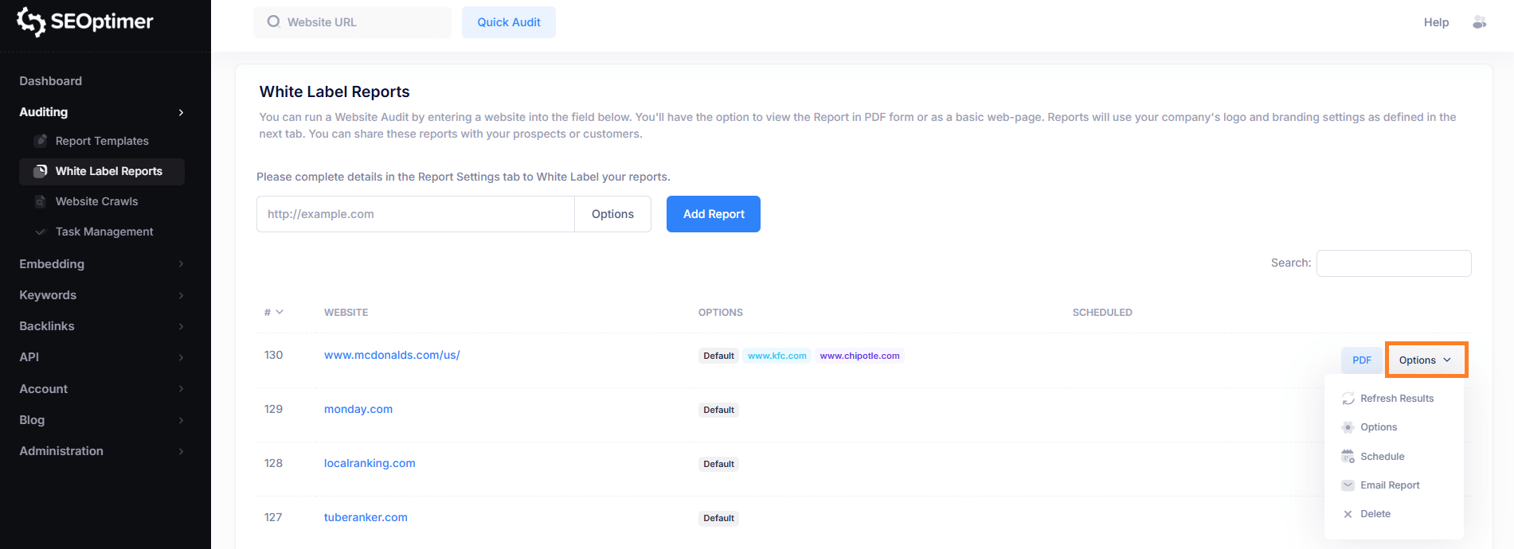
Task: Click the Default tag in mcdonalds row
Action: [x=718, y=356]
